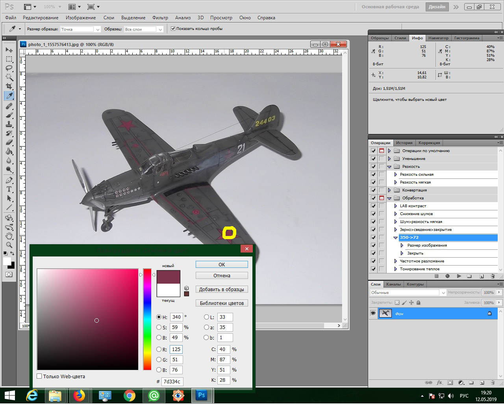The width and height of the screenshot is (504, 405).
Task: Choose the Hand tool
Action: point(9,236)
